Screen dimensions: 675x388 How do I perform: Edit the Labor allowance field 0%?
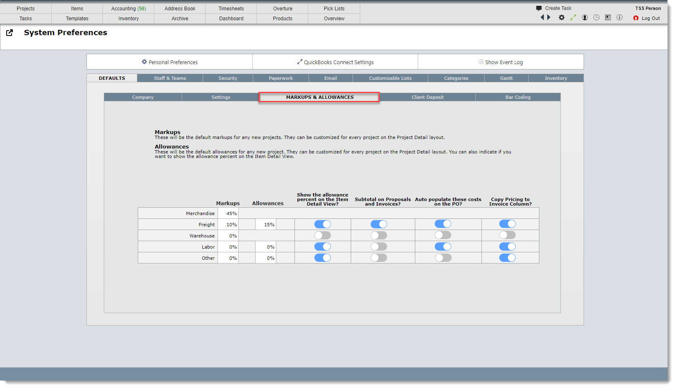266,247
